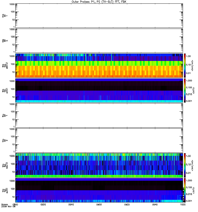Click the '0940' time axis label
The height and width of the screenshot is (212, 198).
pos(155,205)
